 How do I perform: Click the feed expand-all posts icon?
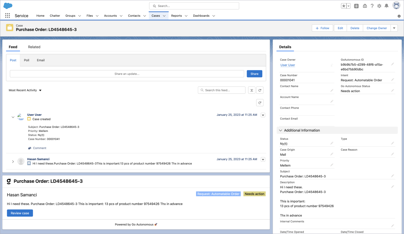pyautogui.click(x=252, y=90)
